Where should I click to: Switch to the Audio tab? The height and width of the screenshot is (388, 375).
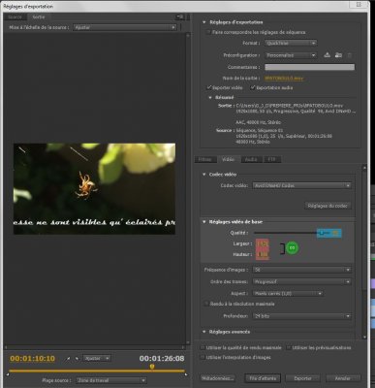(251, 159)
